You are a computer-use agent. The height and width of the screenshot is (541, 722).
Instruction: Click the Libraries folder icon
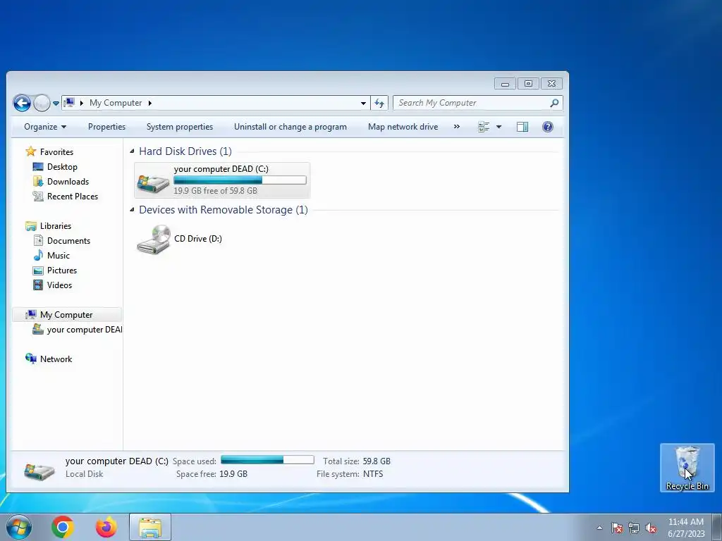31,226
